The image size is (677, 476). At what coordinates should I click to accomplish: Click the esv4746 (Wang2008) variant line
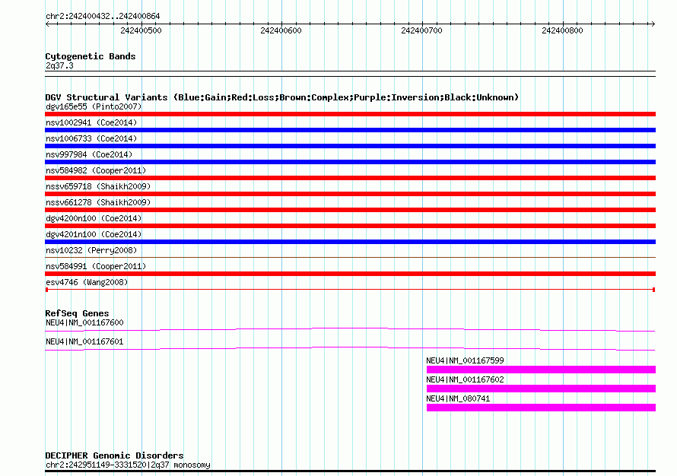[x=350, y=290]
